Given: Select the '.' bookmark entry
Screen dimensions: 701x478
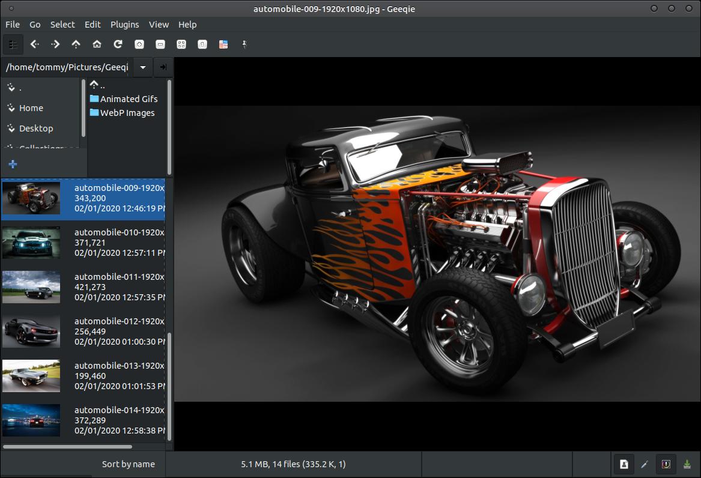Looking at the screenshot, I should [x=41, y=88].
